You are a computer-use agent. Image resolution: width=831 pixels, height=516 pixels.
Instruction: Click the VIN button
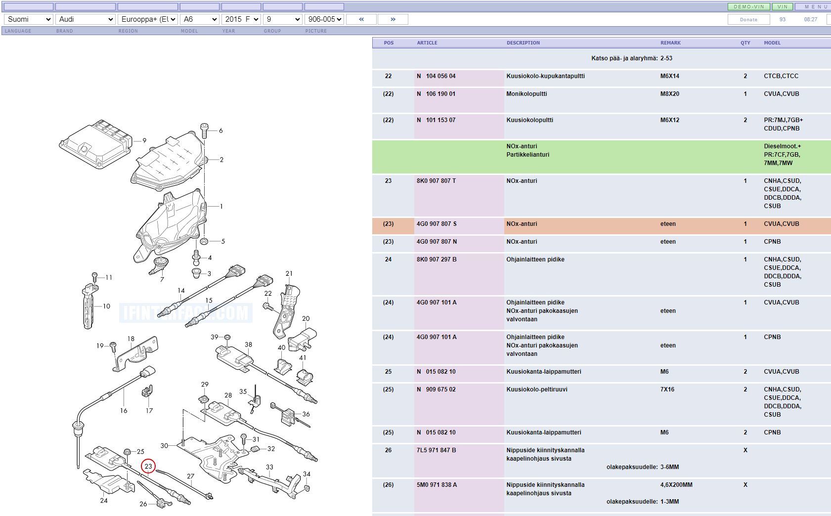click(782, 7)
